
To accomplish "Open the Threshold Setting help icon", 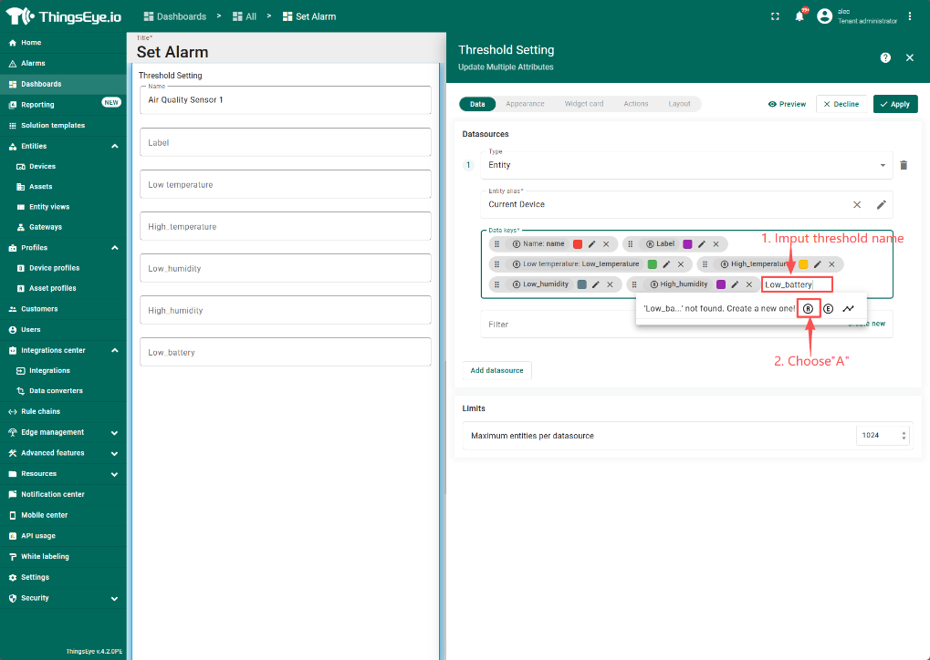I will 885,57.
